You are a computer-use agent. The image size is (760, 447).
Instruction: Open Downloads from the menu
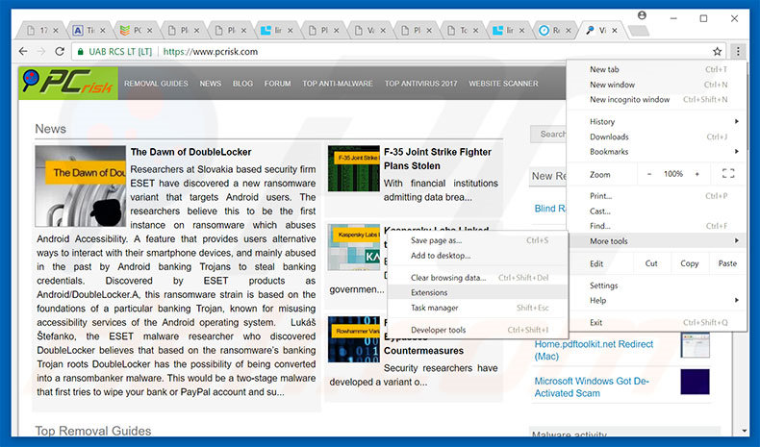click(656, 137)
